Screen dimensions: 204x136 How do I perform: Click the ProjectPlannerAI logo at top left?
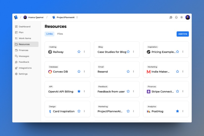pos(16,17)
